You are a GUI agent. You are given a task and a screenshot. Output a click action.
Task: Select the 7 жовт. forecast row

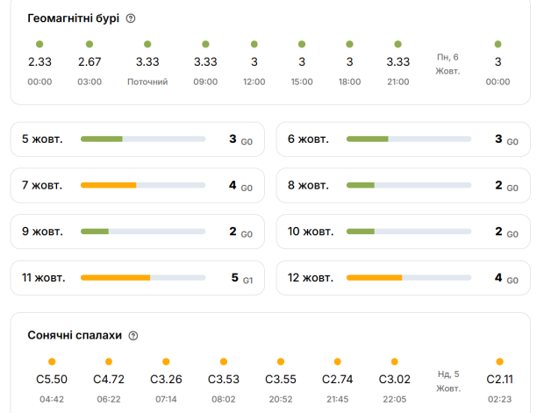137,186
